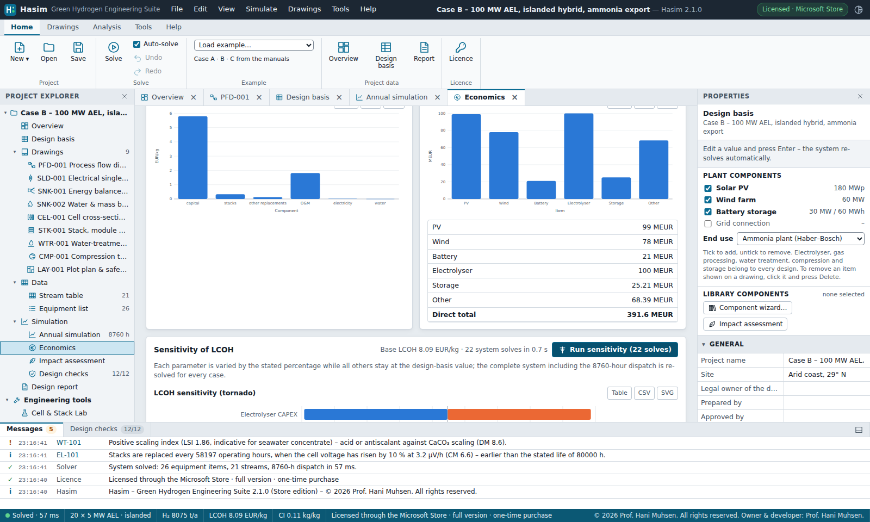
Task: Open WTR-001 Water-treatment drawing
Action: [67, 244]
